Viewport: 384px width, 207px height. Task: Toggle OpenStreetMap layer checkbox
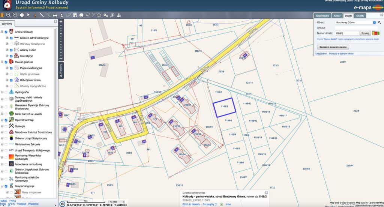point(6,120)
